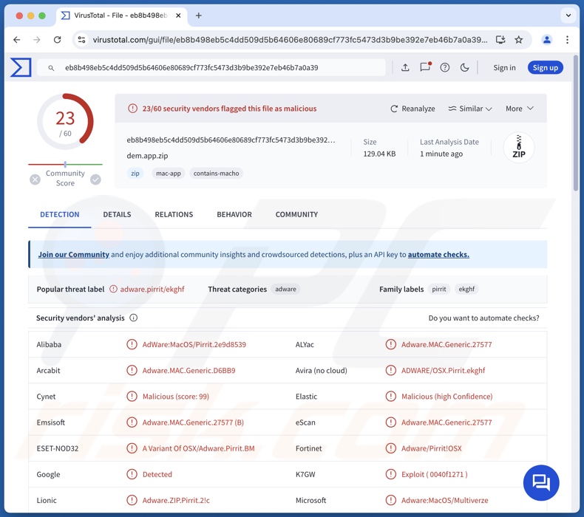The width and height of the screenshot is (584, 517).
Task: Expand the tab search dropdown
Action: coord(568,16)
